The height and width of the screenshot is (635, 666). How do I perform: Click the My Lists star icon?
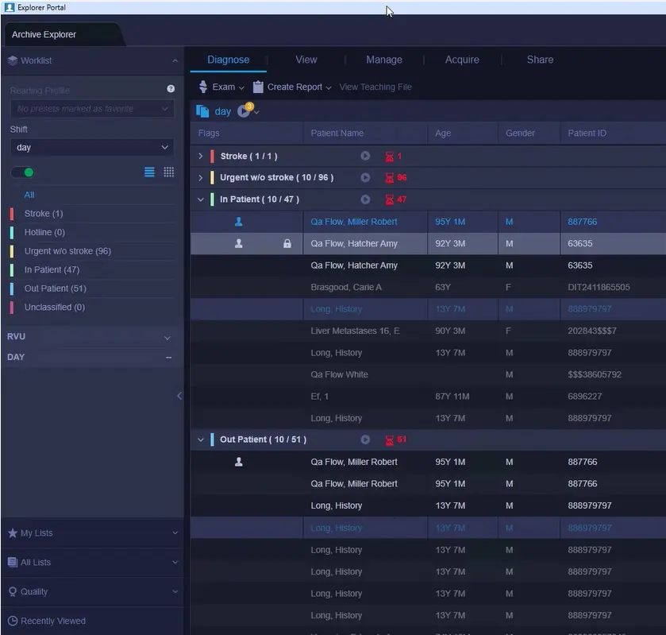[x=13, y=533]
